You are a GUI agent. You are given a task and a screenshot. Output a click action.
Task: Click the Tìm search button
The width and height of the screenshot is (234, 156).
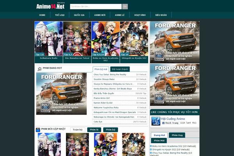(x=125, y=7)
